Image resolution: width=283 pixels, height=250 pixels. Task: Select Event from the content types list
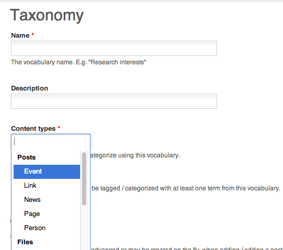47,172
